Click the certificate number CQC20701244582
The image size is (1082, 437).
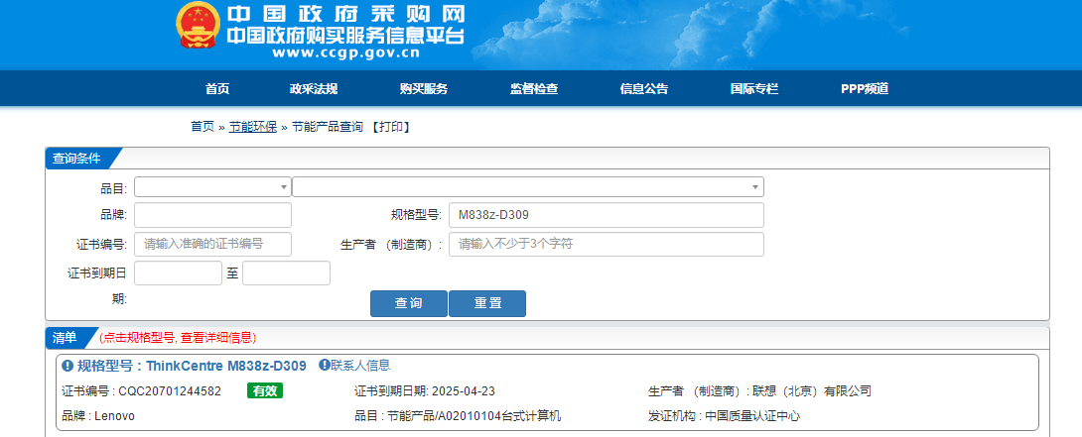point(170,391)
